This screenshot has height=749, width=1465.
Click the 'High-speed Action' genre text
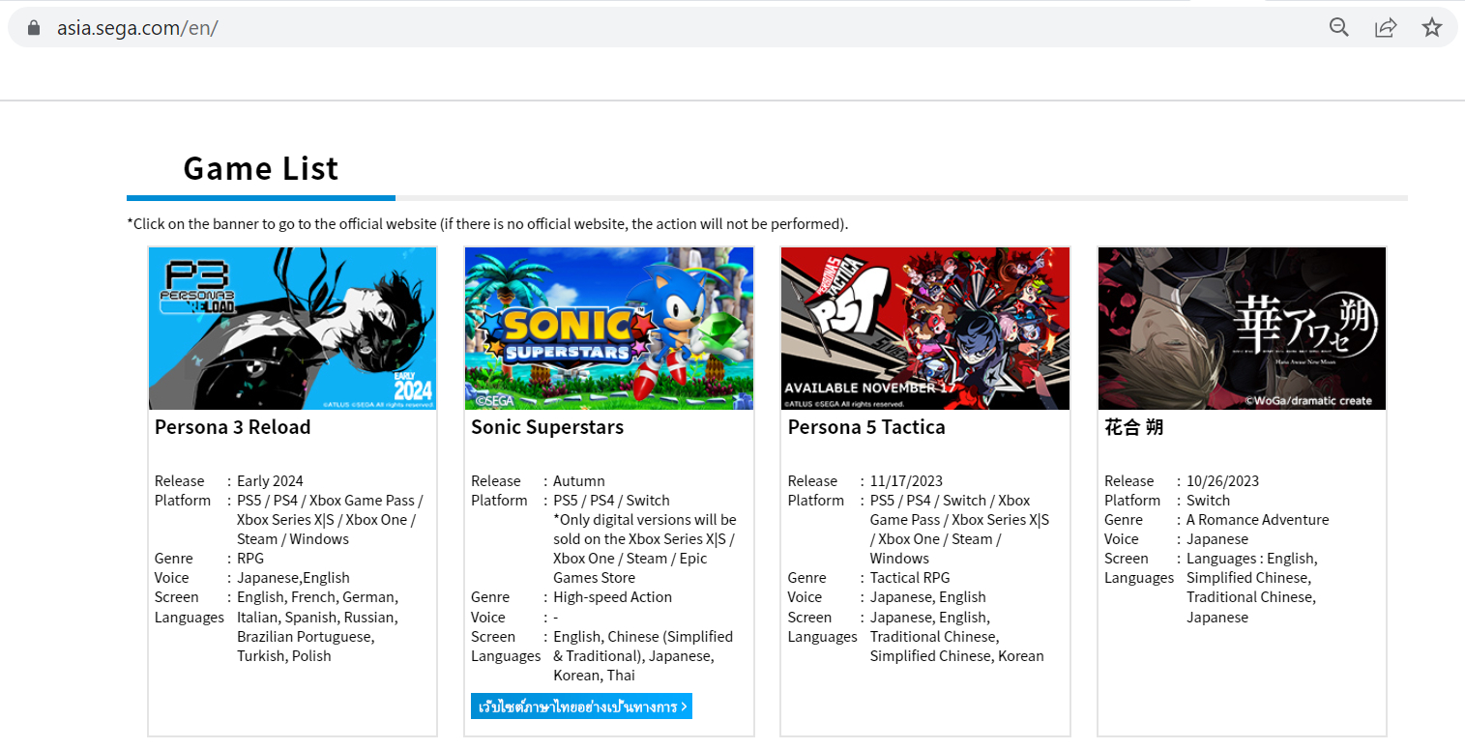pyautogui.click(x=612, y=597)
